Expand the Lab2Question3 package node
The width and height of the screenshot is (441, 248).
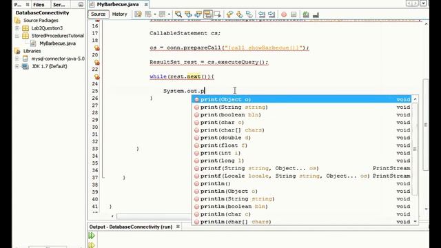point(17,28)
